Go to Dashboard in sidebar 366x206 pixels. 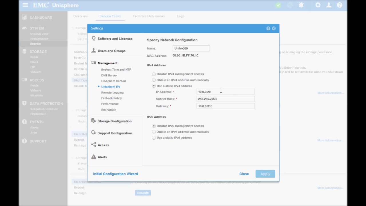(41, 18)
